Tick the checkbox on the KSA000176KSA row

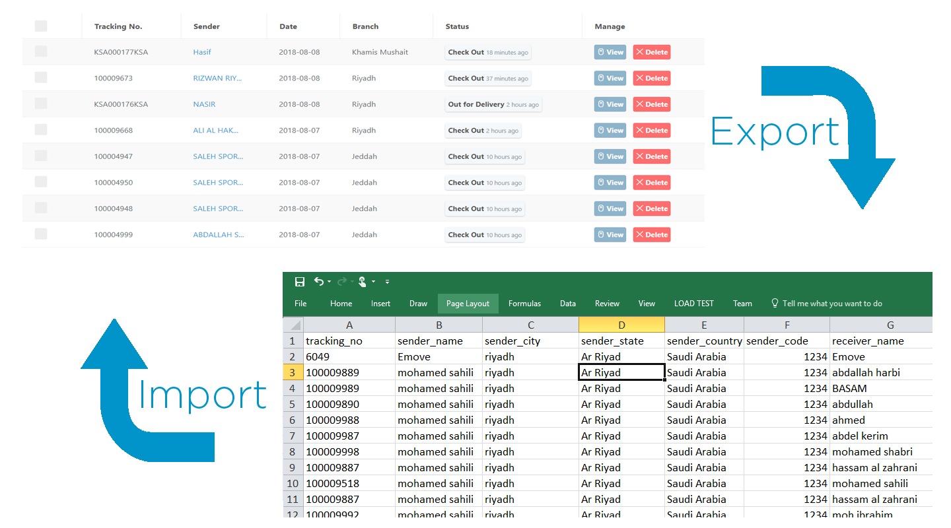point(41,104)
